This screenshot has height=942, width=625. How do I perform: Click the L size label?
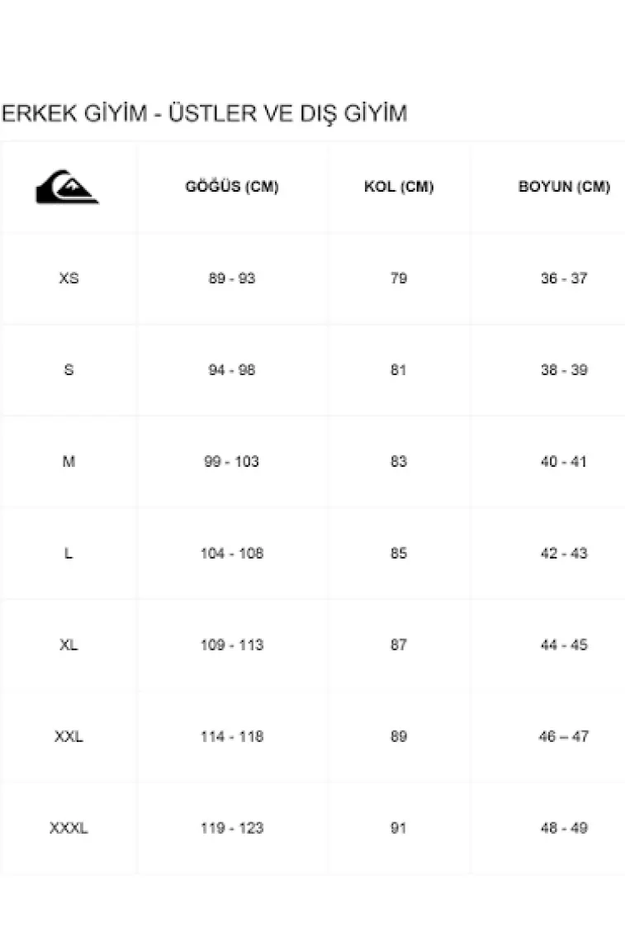pos(69,553)
